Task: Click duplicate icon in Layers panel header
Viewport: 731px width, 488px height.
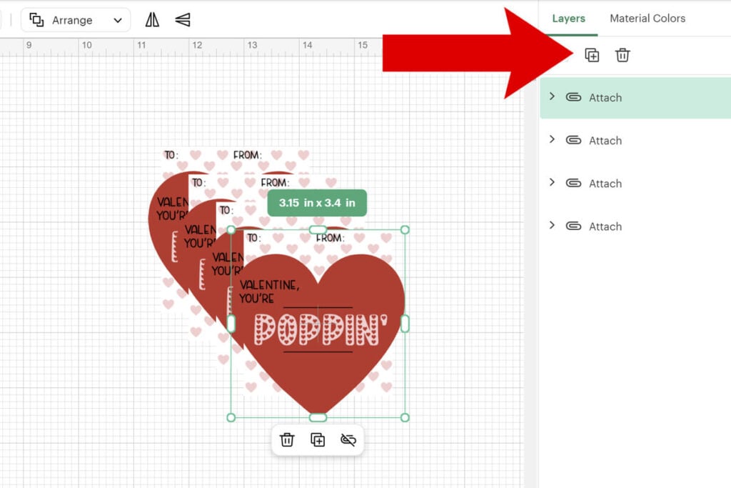Action: coord(592,55)
